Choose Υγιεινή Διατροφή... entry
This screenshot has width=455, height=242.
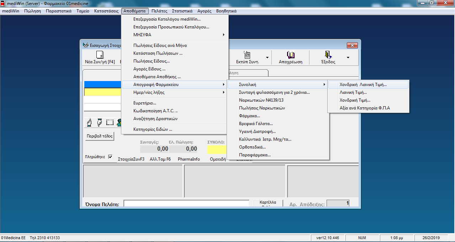(277, 131)
